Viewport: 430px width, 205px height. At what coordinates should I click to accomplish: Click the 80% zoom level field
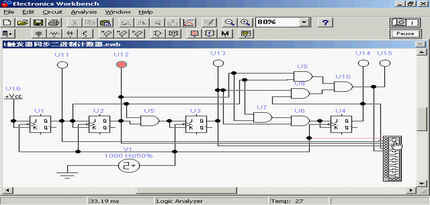click(x=277, y=22)
